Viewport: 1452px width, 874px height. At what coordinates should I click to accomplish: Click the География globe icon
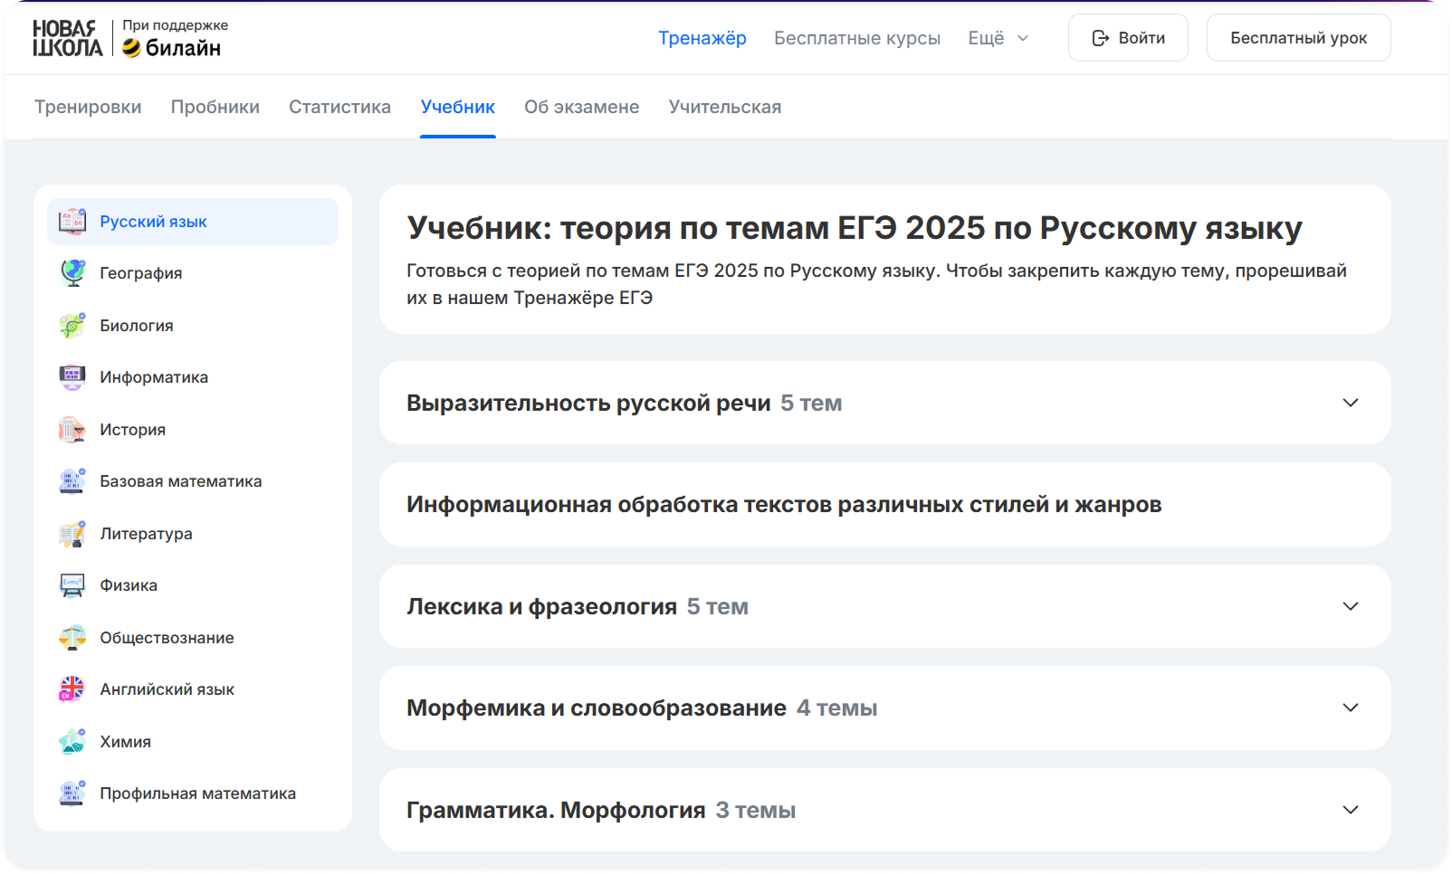[x=72, y=273]
